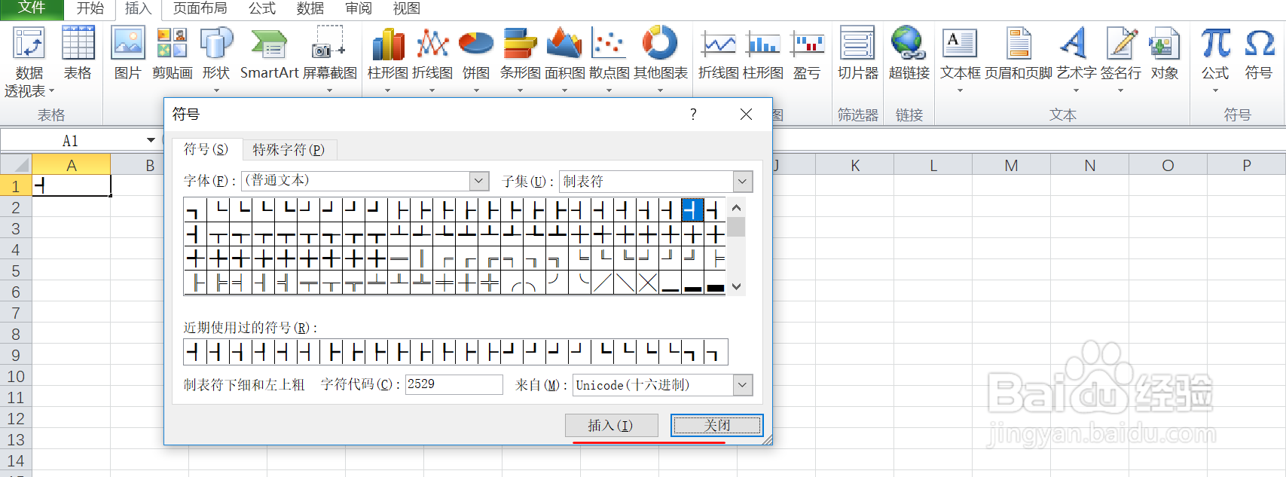This screenshot has height=477, width=1286.
Task: Open 页眉和页脚 header and footer
Action: click(x=1019, y=54)
